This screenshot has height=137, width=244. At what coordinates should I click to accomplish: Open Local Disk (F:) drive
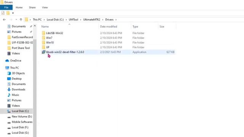[x=20, y=127]
